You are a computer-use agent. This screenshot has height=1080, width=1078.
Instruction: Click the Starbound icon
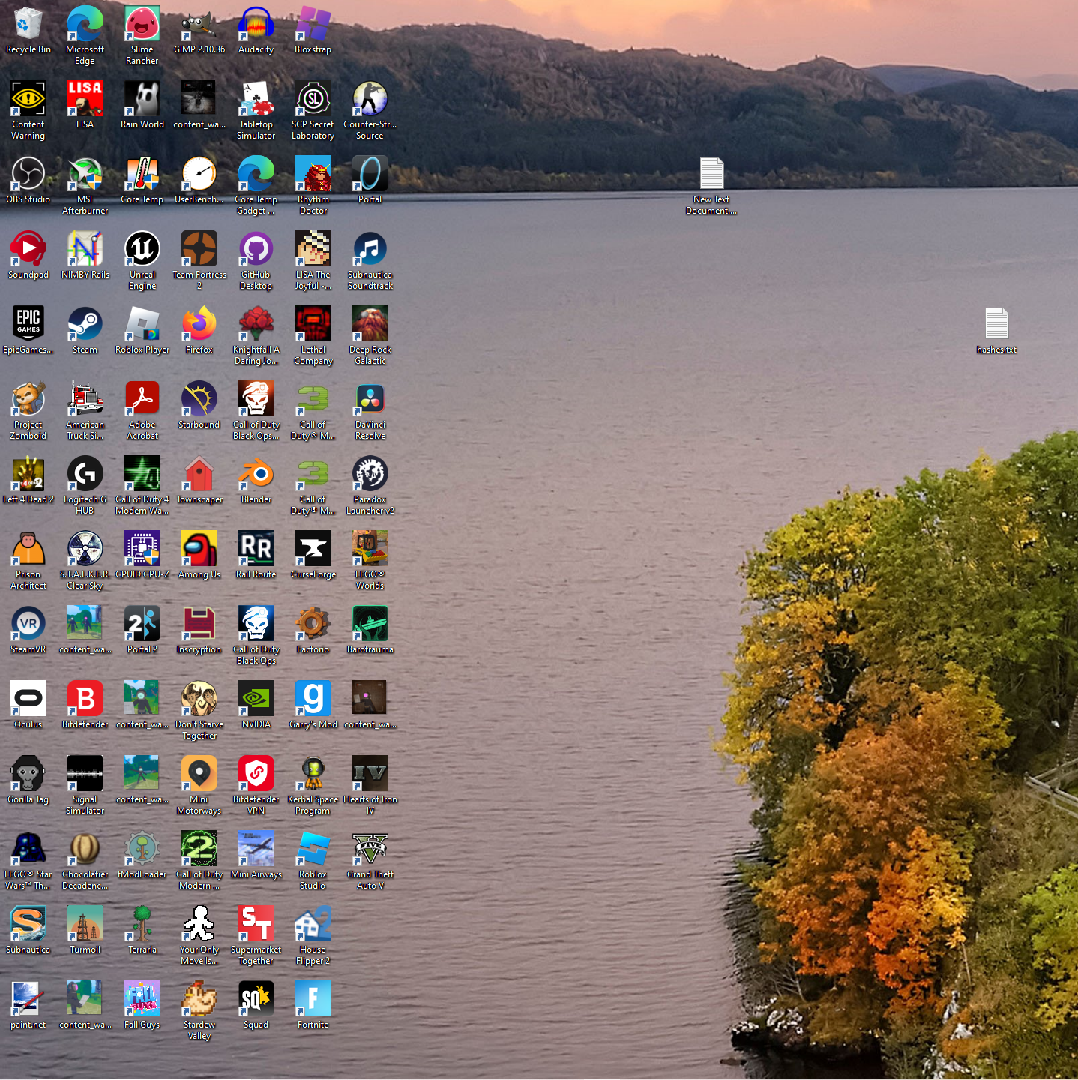(199, 399)
